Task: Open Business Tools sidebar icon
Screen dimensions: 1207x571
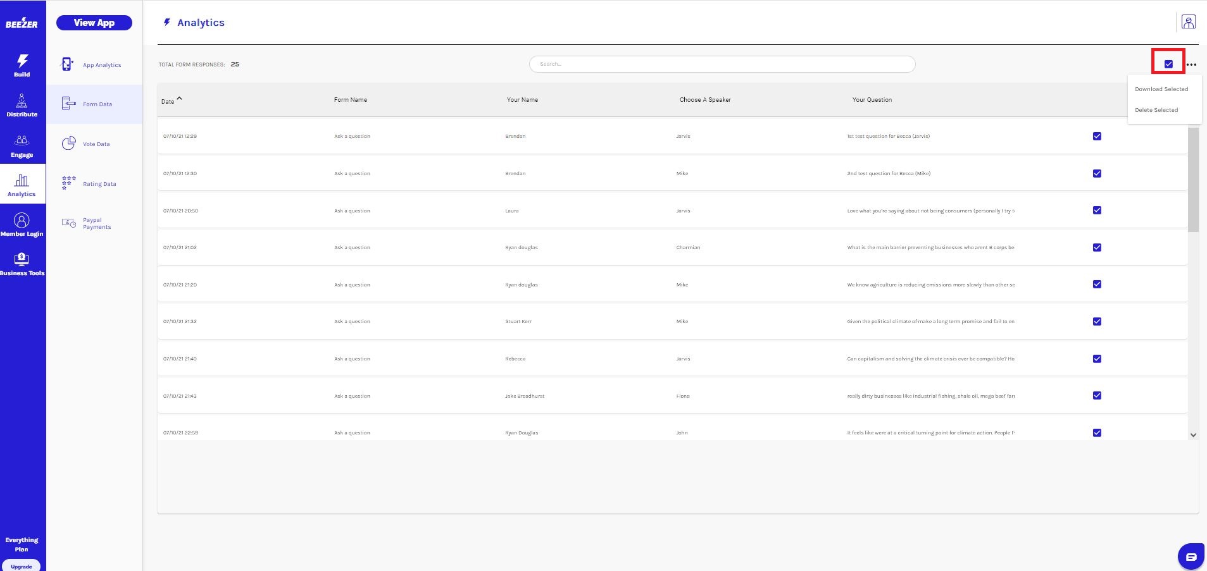Action: coord(22,259)
